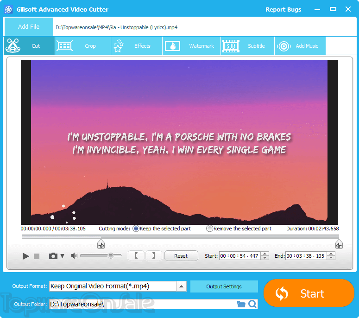Click the Effects stars icon
The height and width of the screenshot is (318, 359).
(x=119, y=45)
